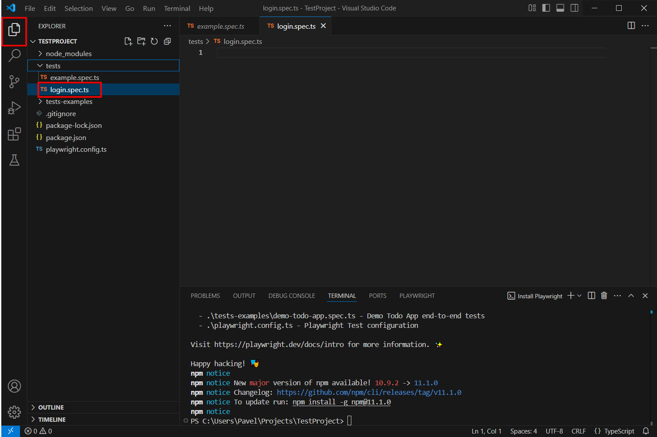Refresh the Explorer file tree

click(x=154, y=41)
